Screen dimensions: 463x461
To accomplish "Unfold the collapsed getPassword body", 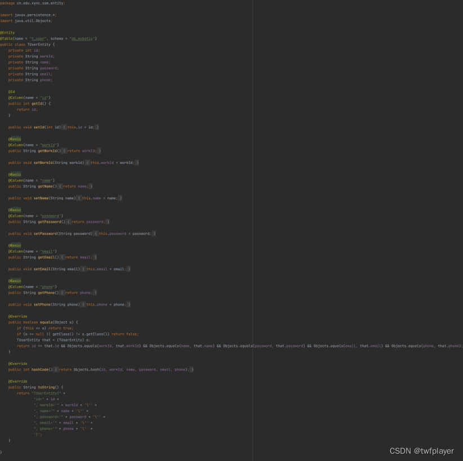I will tap(88, 222).
